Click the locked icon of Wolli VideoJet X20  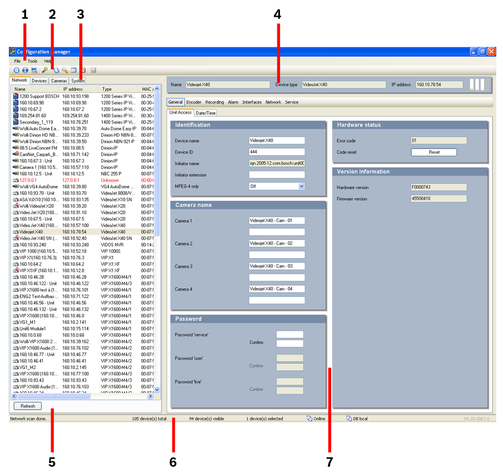pos(16,205)
